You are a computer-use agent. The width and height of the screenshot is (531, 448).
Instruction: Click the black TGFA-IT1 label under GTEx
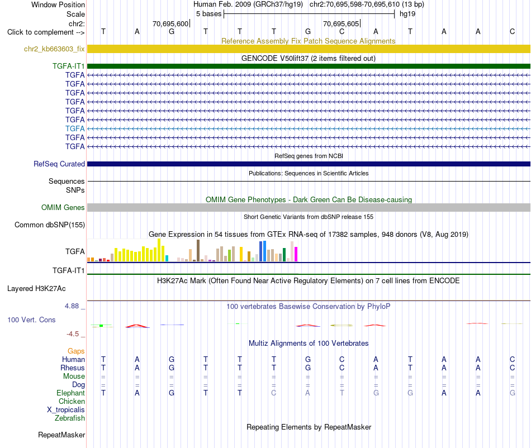(x=68, y=270)
